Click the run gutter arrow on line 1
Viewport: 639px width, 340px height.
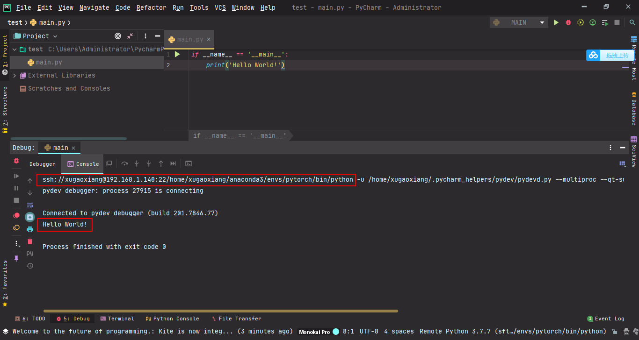tap(177, 54)
